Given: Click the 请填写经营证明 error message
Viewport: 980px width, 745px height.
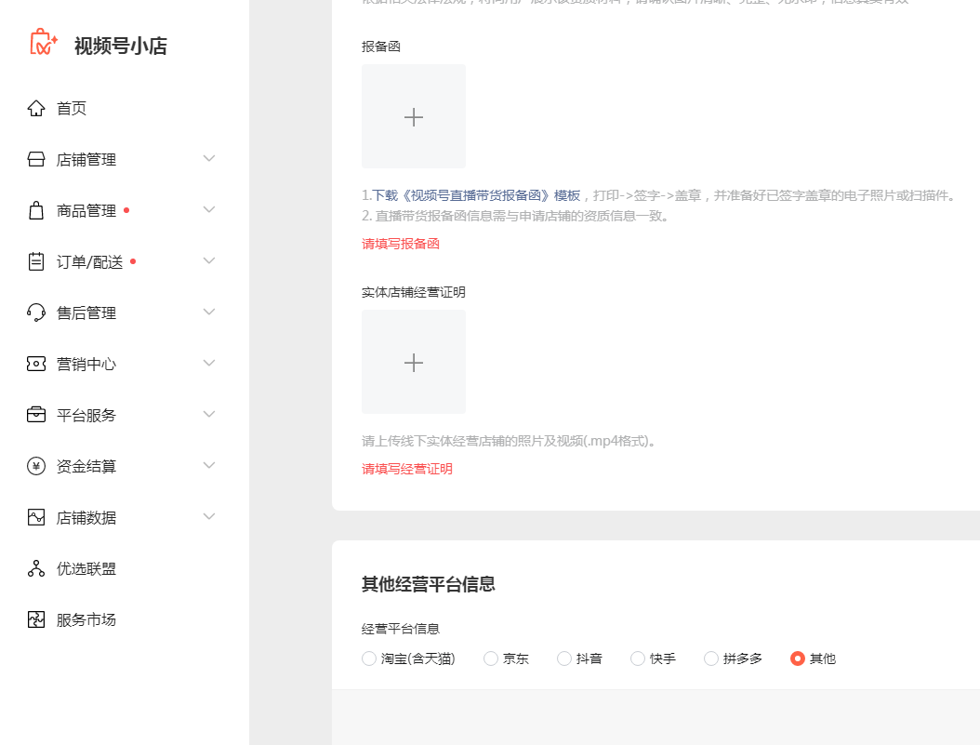Looking at the screenshot, I should point(407,469).
